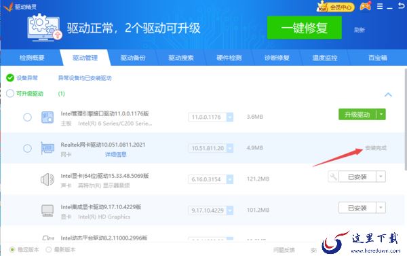Click the Intel集成显卡驱动9.17.10.4229版 name
This screenshot has height=256, width=407.
coord(101,207)
